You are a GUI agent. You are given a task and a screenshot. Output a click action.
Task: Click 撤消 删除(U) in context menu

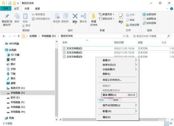click(x=119, y=95)
